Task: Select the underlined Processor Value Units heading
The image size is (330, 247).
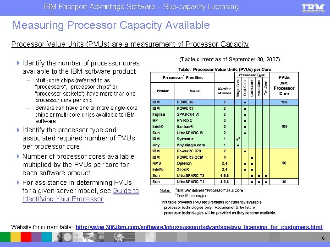Action: point(130,44)
